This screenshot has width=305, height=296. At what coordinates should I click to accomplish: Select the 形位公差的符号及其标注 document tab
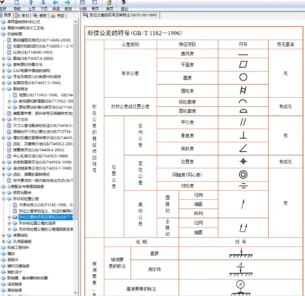pyautogui.click(x=120, y=15)
